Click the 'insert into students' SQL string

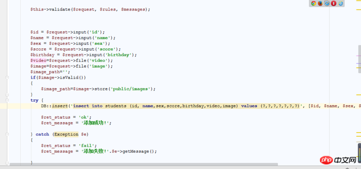187,106
